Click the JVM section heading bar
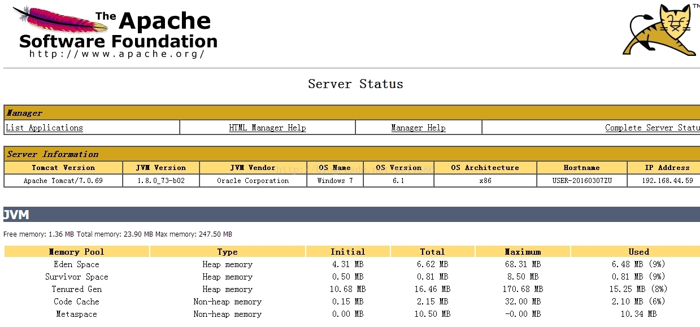The image size is (700, 327). [351, 215]
